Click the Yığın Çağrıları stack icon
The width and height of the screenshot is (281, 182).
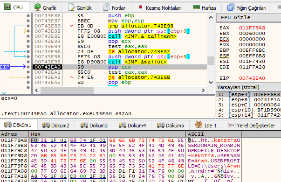(x=231, y=7)
